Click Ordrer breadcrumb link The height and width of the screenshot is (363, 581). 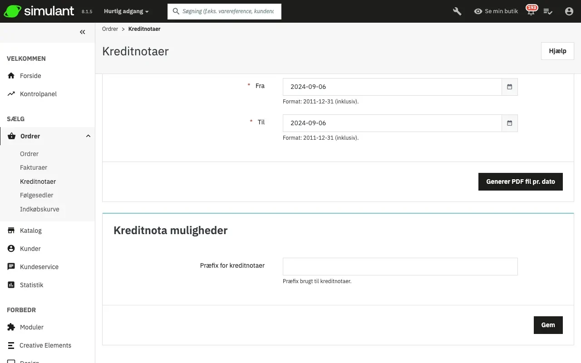[110, 29]
